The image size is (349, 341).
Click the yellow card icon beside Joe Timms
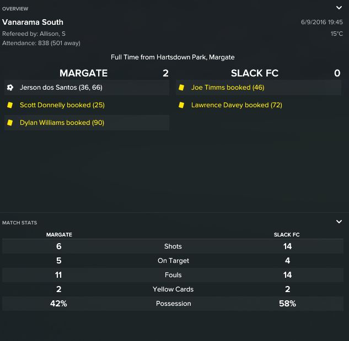[x=181, y=87]
